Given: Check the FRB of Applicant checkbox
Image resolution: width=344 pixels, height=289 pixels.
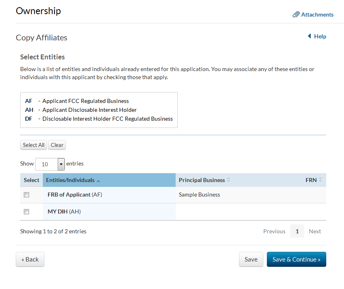Looking at the screenshot, I should [27, 195].
